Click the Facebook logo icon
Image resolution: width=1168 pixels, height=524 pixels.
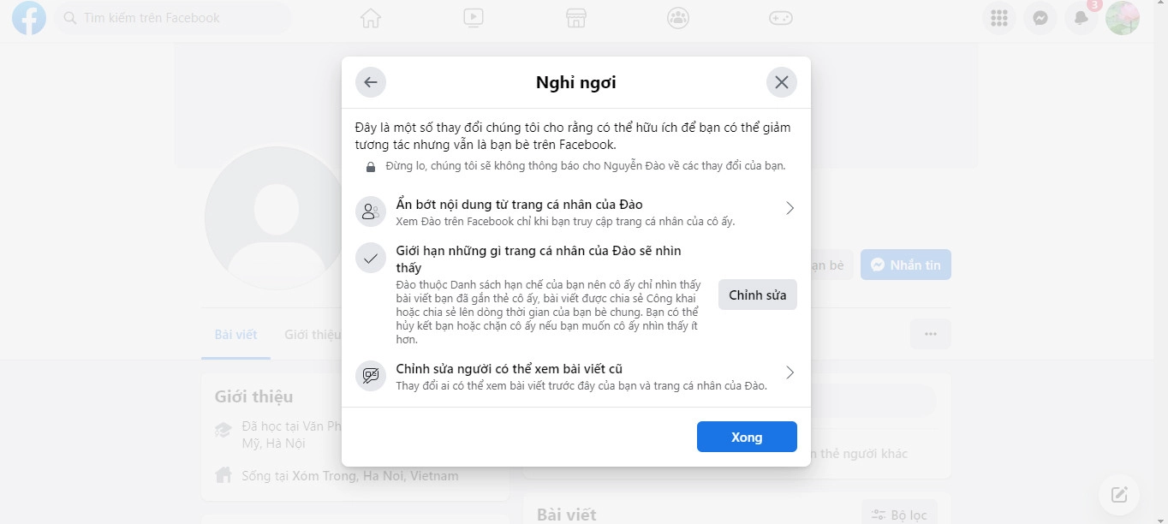pos(28,18)
